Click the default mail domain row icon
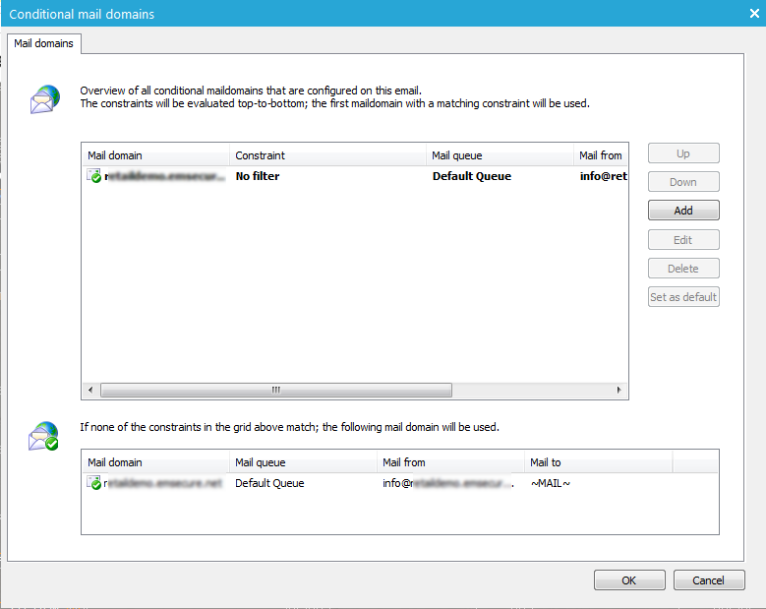The image size is (766, 609). point(94,483)
